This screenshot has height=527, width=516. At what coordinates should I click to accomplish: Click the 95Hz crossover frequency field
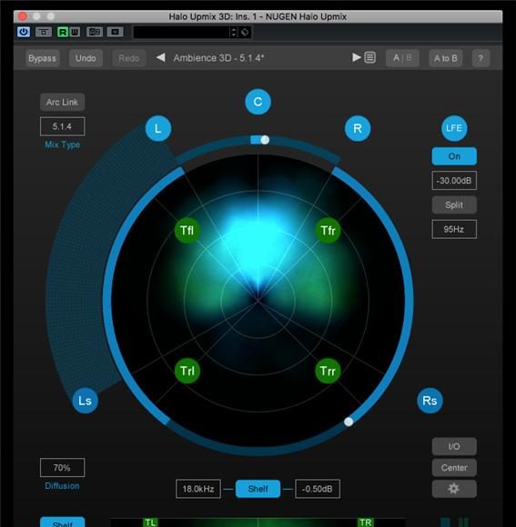[x=454, y=229]
